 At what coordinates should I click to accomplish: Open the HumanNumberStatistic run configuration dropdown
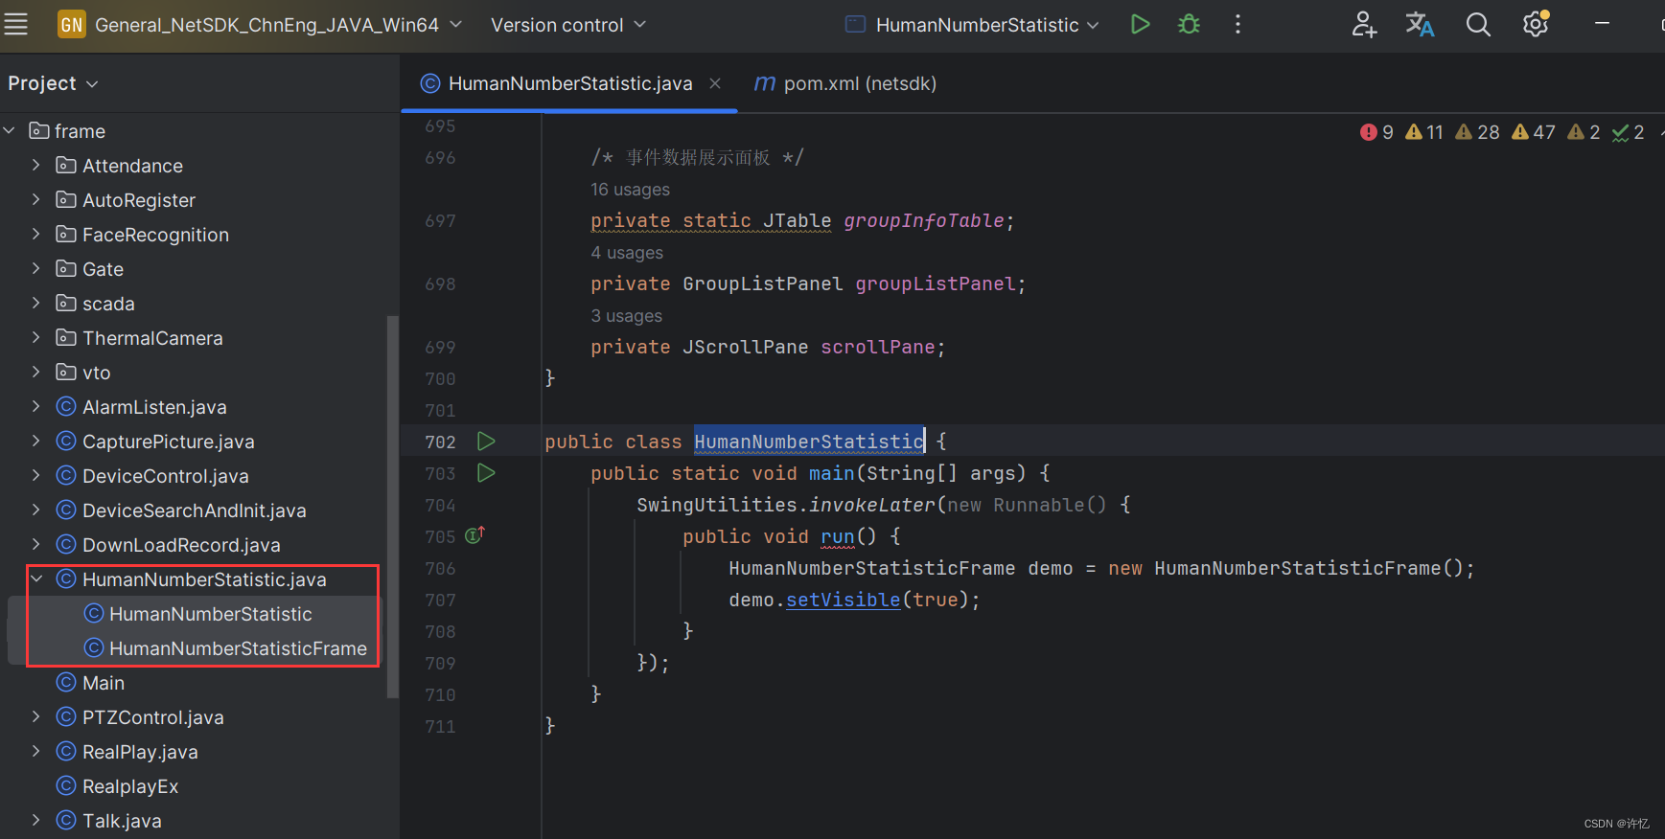[x=972, y=25]
